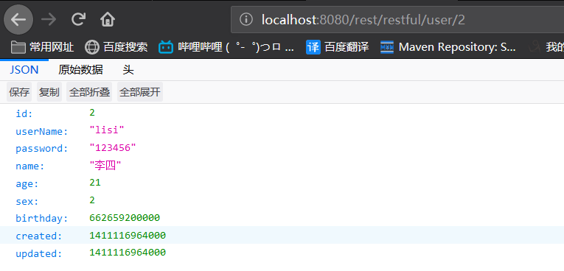This screenshot has height=271, width=564.
Task: Reload the page with the refresh icon
Action: click(x=78, y=19)
